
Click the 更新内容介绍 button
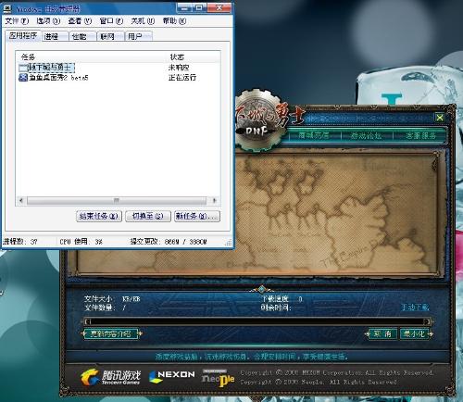[x=111, y=333]
